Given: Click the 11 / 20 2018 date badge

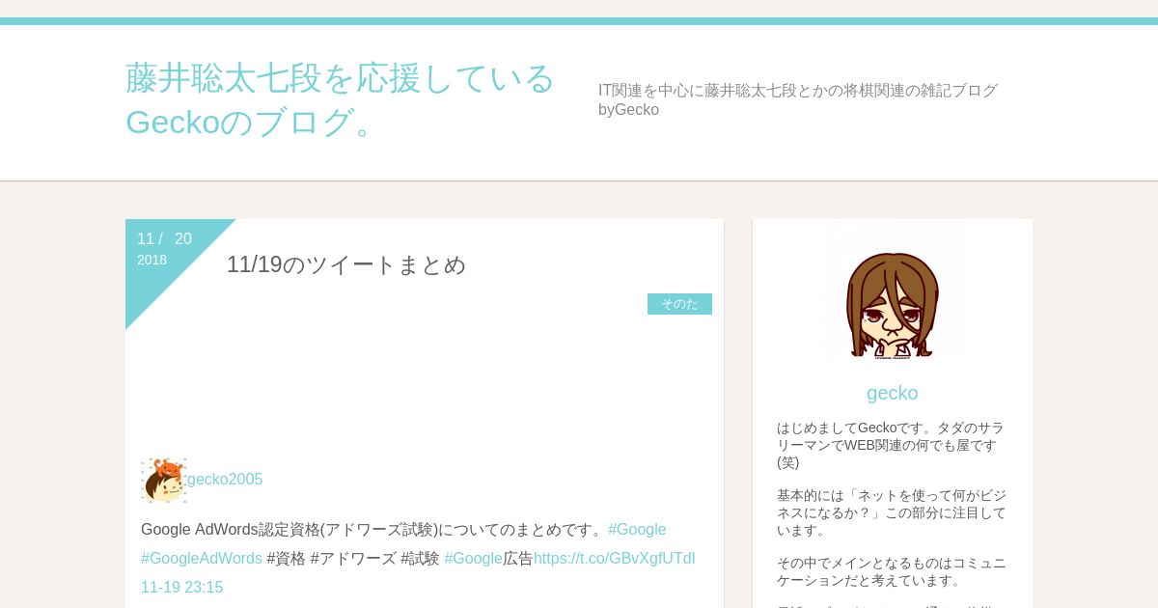Looking at the screenshot, I should (x=165, y=248).
